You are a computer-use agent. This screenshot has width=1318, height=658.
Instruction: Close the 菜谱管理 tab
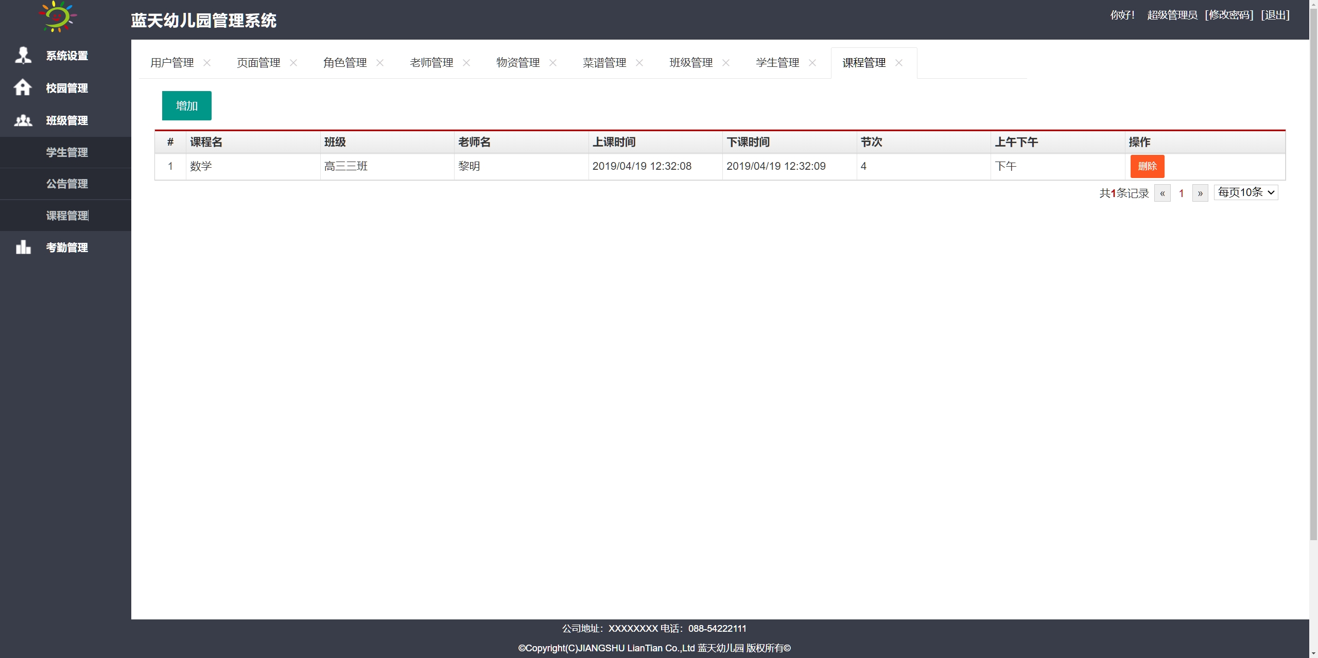pos(639,63)
